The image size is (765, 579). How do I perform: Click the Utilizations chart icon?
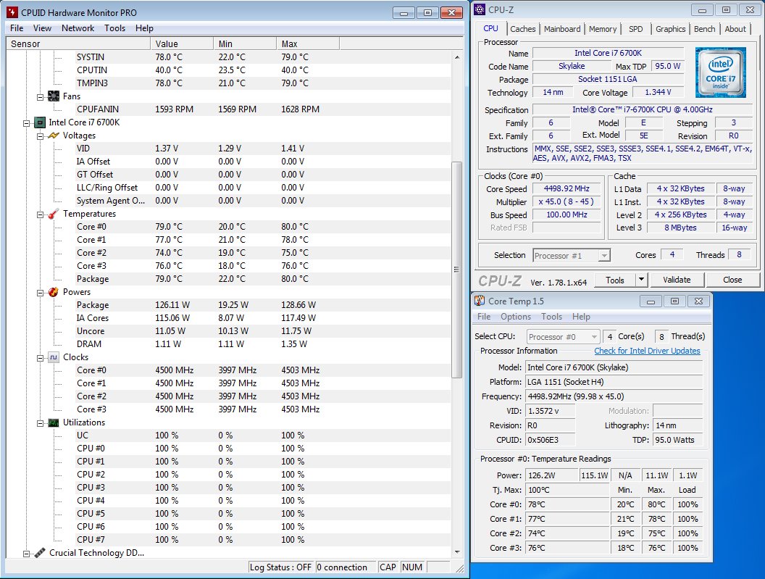(54, 422)
